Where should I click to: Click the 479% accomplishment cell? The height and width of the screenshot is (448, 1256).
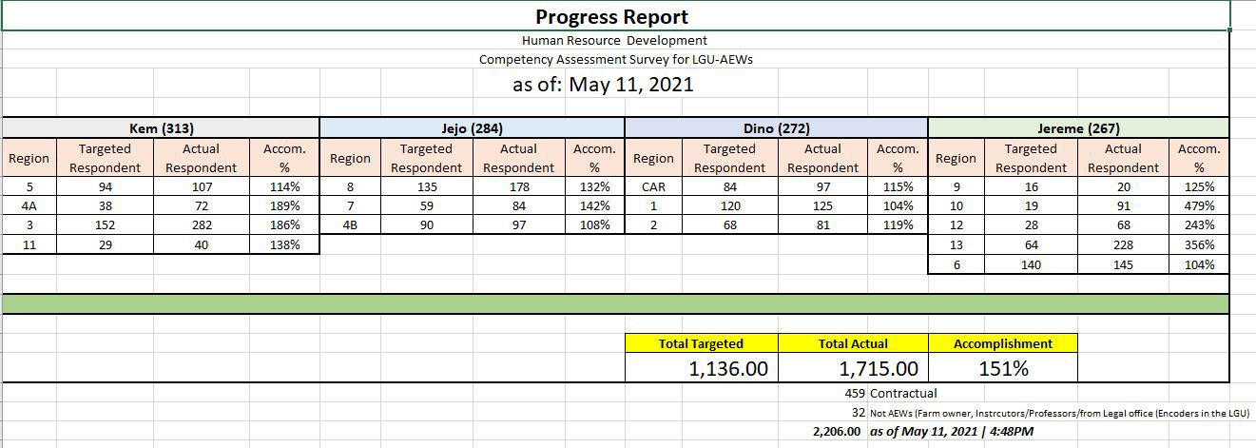click(x=1199, y=205)
